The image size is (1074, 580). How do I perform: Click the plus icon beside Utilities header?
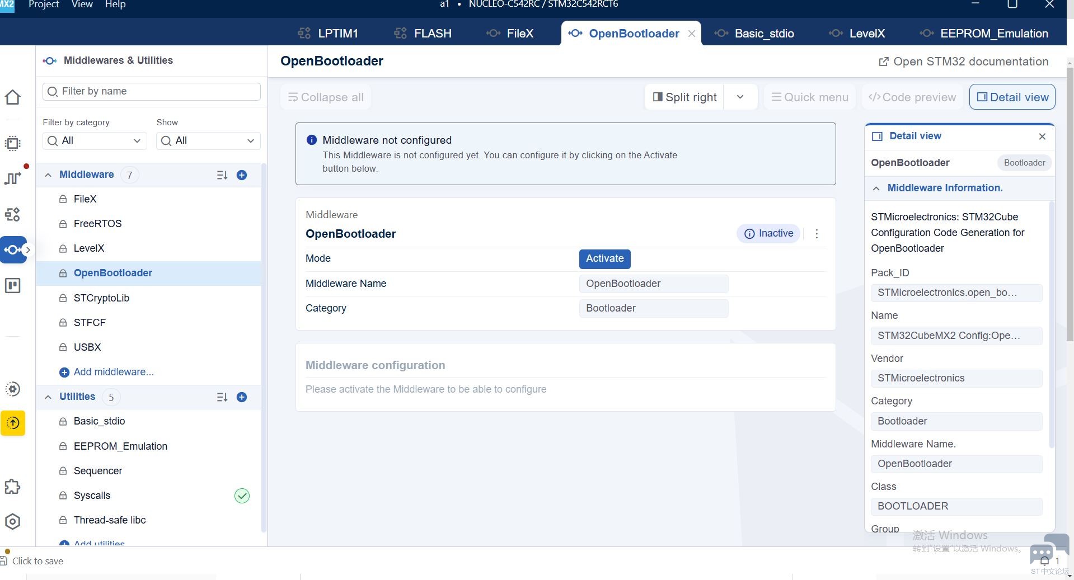tap(242, 397)
